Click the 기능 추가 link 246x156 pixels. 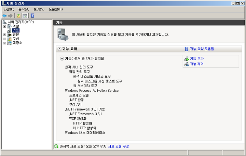(197, 58)
